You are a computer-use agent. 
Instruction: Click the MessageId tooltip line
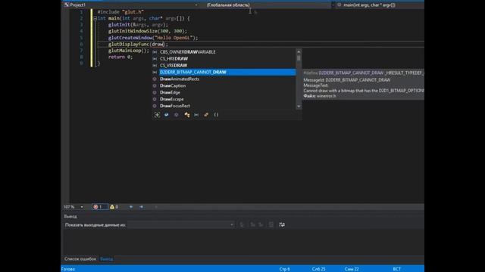click(347, 80)
